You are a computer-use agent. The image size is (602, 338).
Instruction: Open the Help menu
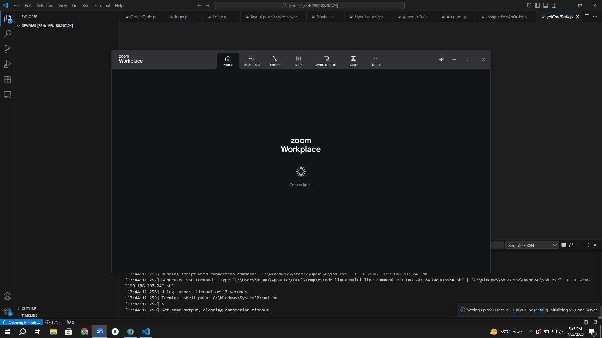(119, 5)
